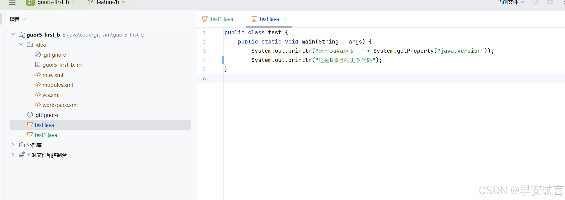Click the Debug bug icon
Screen dimensions: 565x200
point(550,2)
